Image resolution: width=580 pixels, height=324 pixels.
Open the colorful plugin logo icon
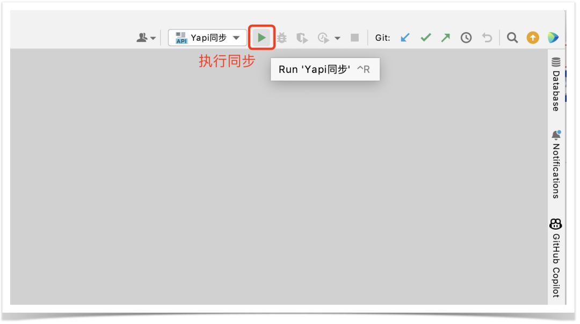[553, 38]
